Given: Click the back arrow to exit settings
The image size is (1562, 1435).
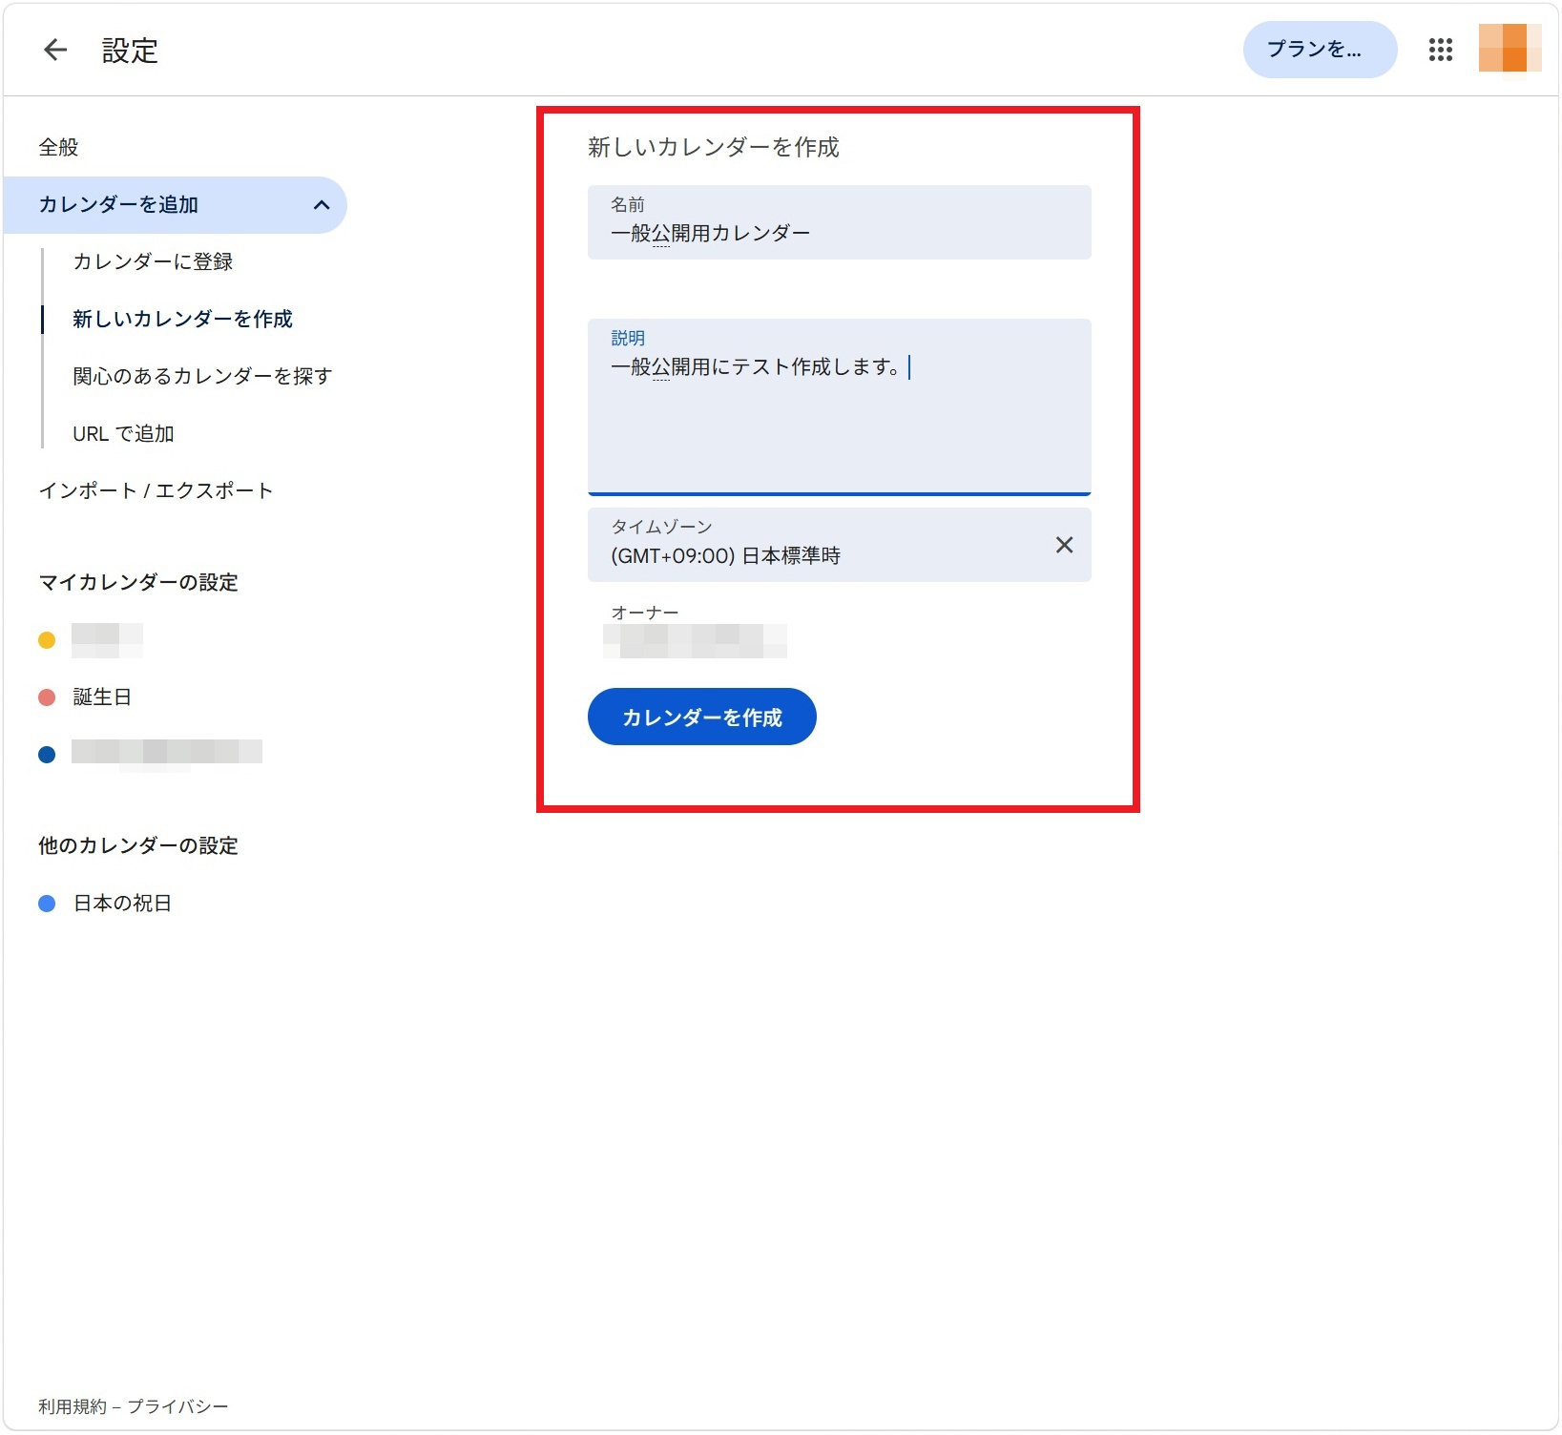Looking at the screenshot, I should click(x=55, y=50).
